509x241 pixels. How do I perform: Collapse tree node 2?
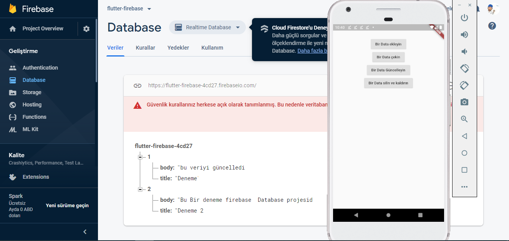[140, 189]
